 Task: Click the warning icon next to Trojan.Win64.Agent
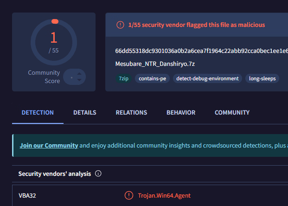click(129, 196)
